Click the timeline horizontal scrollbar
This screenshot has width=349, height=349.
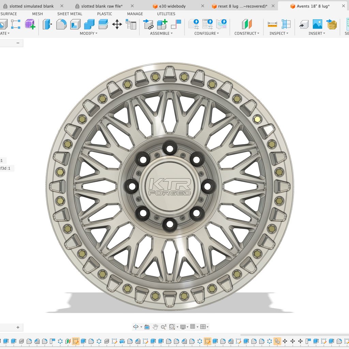click(294, 335)
